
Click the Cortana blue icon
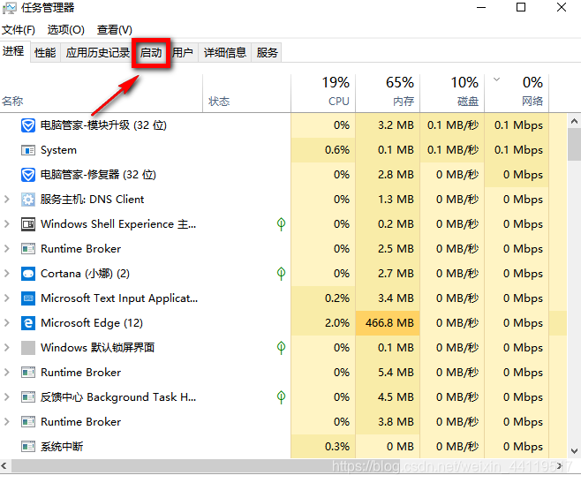tap(28, 274)
